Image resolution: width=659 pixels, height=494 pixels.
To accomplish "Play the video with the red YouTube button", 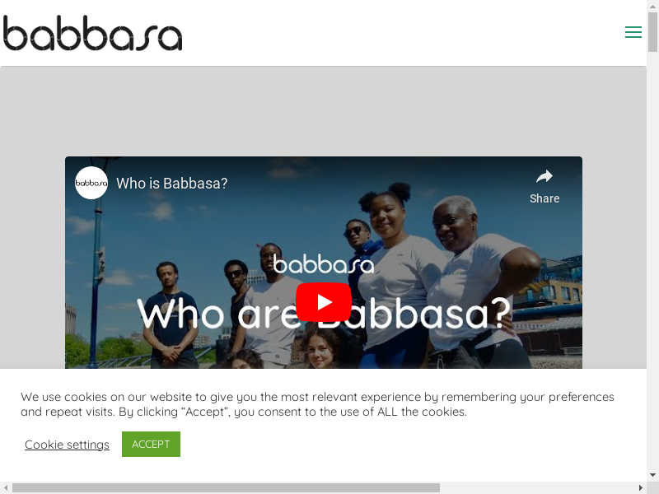I will pos(324,302).
